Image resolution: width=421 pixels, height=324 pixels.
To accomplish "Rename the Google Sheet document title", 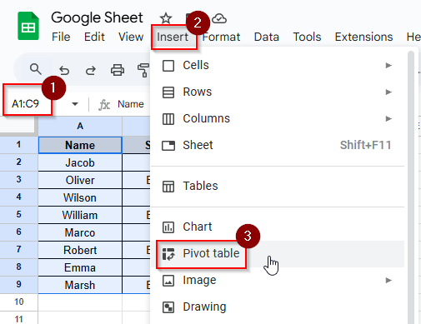I will pos(97,17).
